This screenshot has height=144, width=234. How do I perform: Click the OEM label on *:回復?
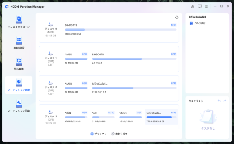click(x=84, y=113)
